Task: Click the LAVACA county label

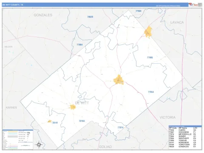Action: (177, 23)
